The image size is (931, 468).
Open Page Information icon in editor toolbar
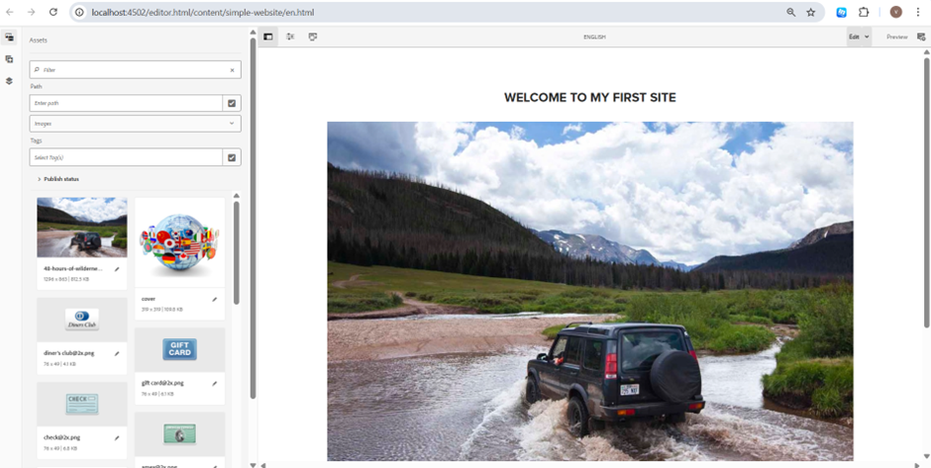pos(290,37)
